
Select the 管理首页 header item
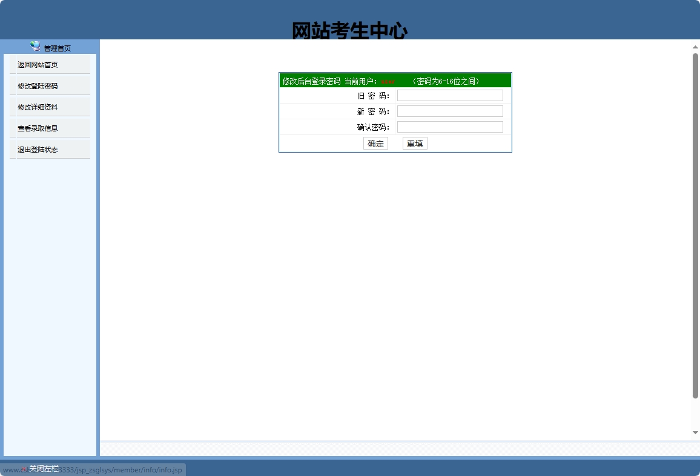(x=56, y=47)
